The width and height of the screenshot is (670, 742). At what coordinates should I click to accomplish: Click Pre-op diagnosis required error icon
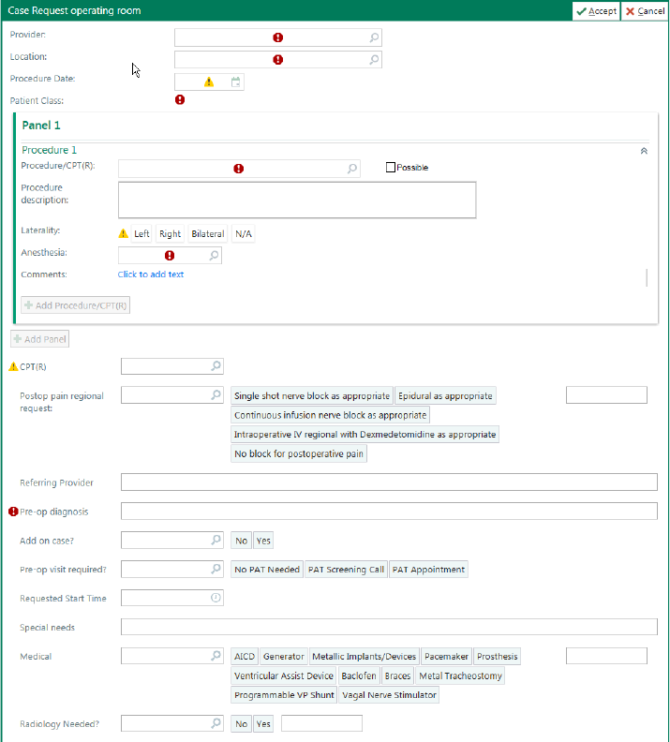tap(13, 512)
